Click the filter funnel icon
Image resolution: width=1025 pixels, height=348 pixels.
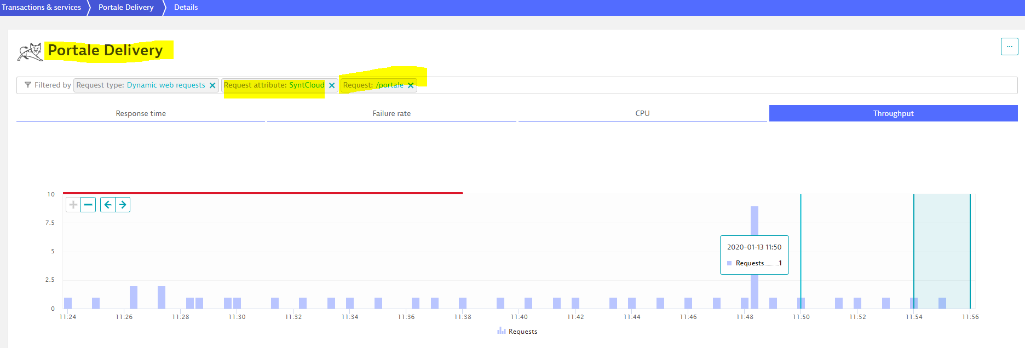click(28, 85)
